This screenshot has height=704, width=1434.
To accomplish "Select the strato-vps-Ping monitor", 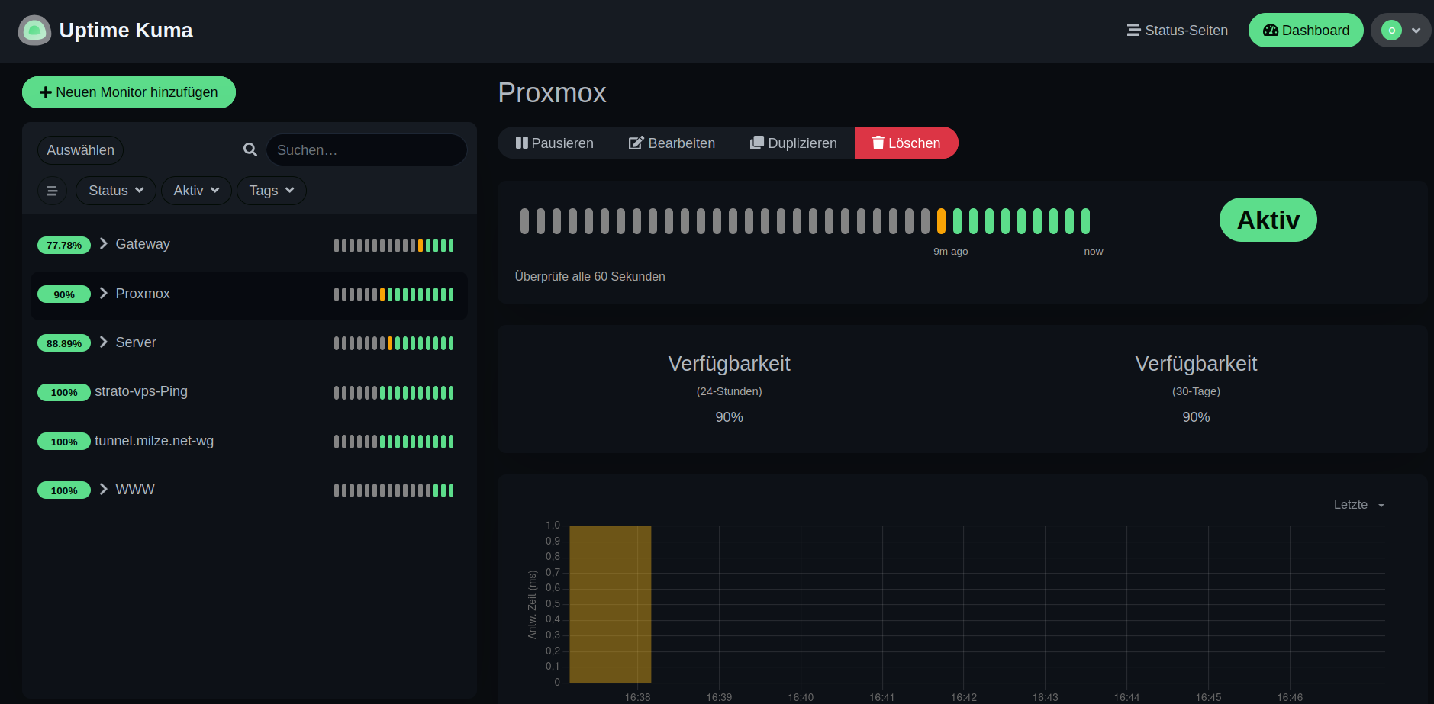I will click(249, 392).
